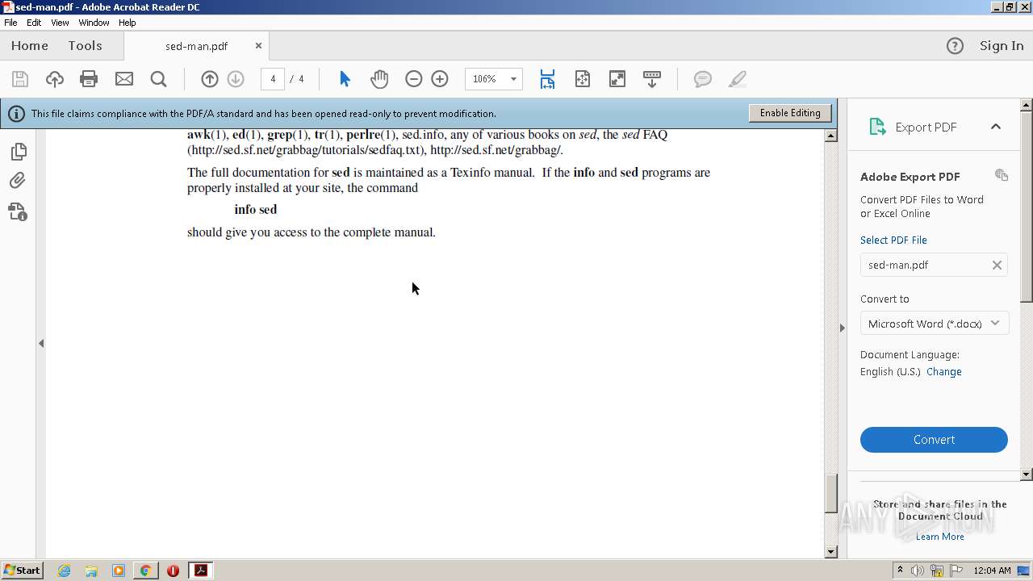Open Chrome from taskbar
The height and width of the screenshot is (581, 1033).
[145, 571]
